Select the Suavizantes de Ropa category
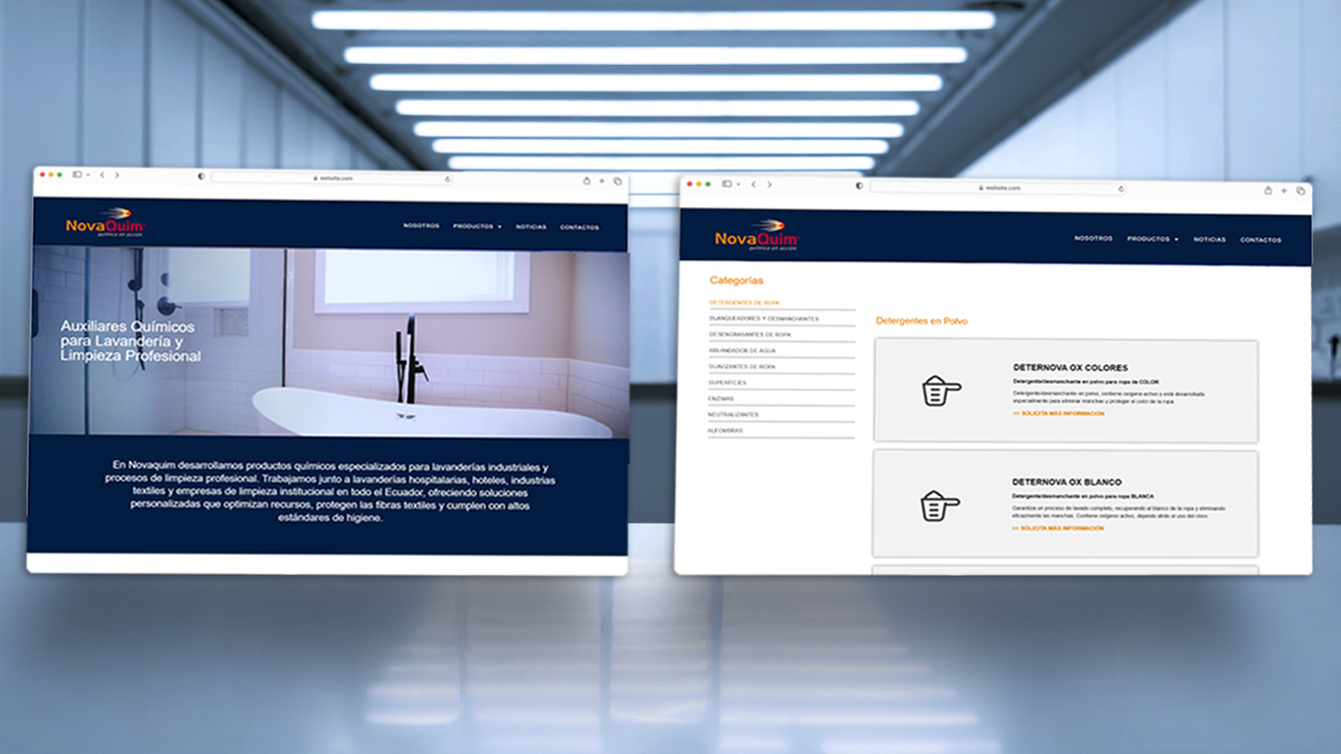This screenshot has height=754, width=1341. pos(741,366)
